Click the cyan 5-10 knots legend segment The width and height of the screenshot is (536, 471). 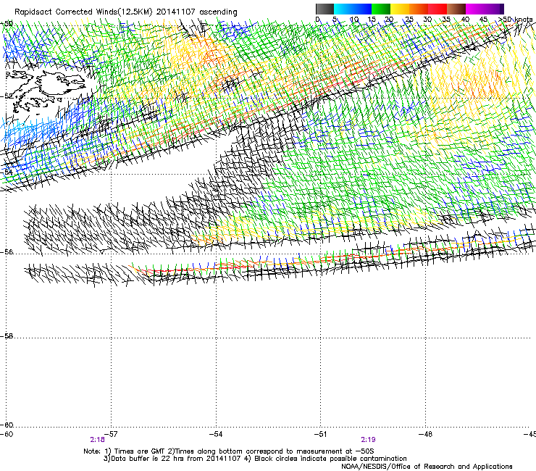[343, 9]
